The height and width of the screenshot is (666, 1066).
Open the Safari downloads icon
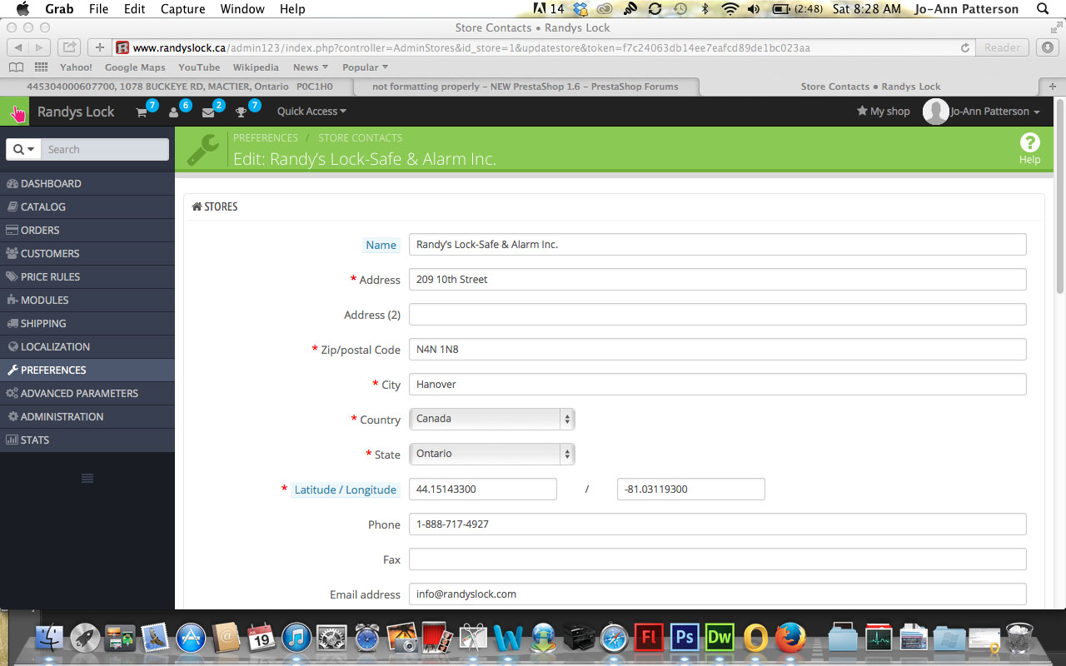coord(1048,47)
